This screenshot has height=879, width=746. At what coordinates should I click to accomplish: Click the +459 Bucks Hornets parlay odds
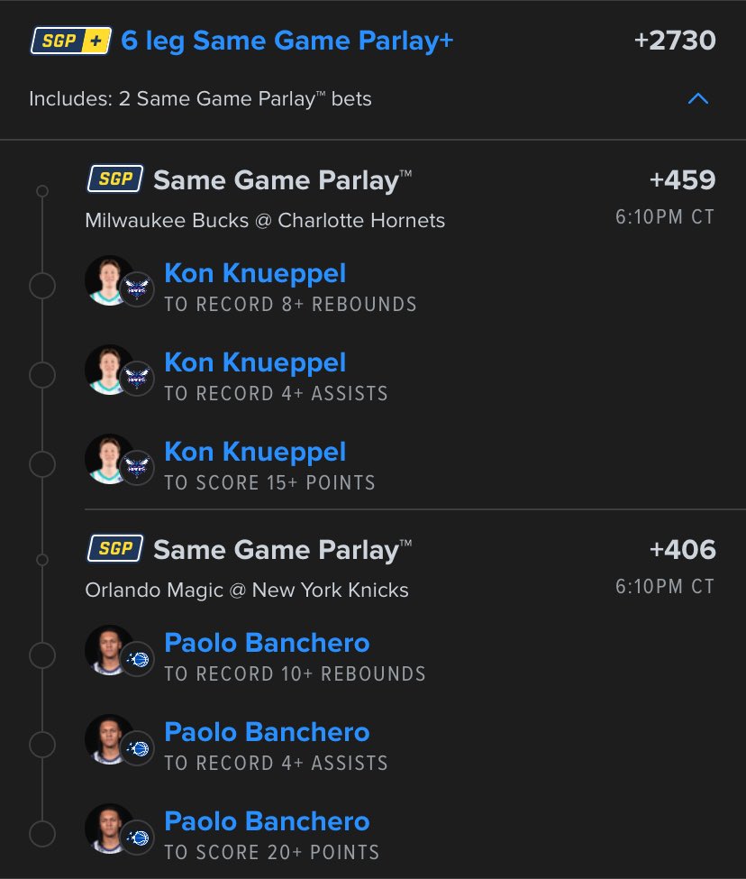(683, 180)
